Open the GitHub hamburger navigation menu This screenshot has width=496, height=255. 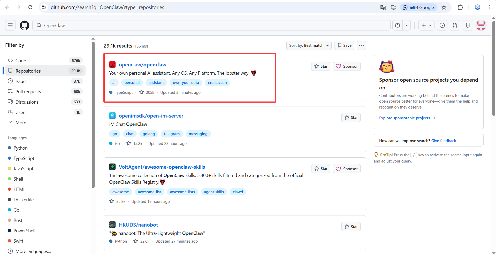(10, 25)
